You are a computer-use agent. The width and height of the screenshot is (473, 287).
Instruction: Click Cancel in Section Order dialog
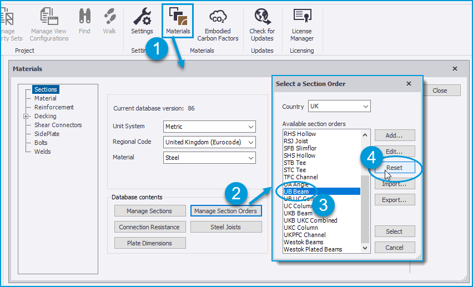[x=395, y=248]
